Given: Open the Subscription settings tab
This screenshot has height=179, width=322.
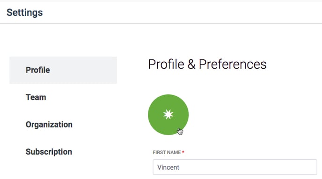Looking at the screenshot, I should pyautogui.click(x=49, y=152).
